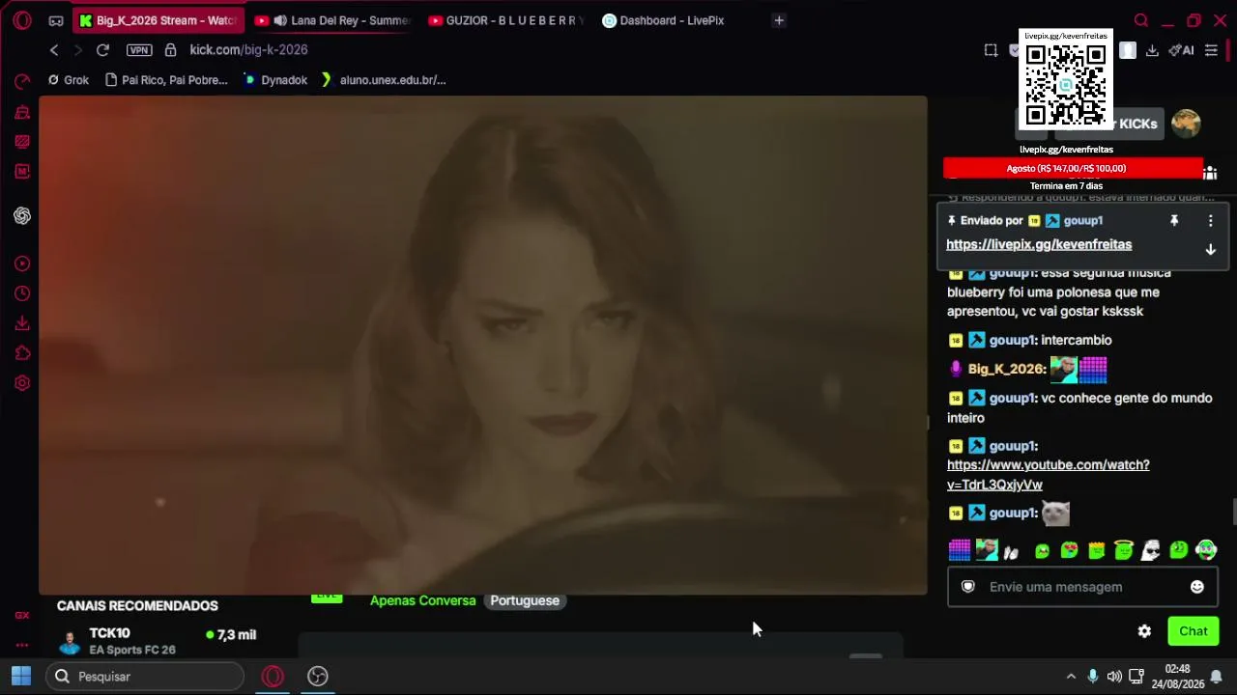Insert the white hands quick emote
Viewport: 1237px width, 695px height.
tap(1012, 551)
